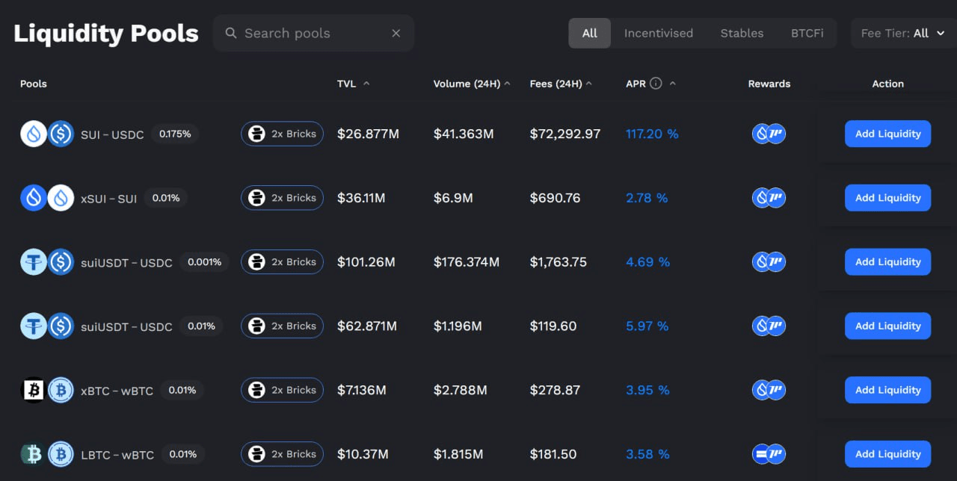Open the Fee Tier dropdown
The height and width of the screenshot is (481, 957).
point(903,34)
